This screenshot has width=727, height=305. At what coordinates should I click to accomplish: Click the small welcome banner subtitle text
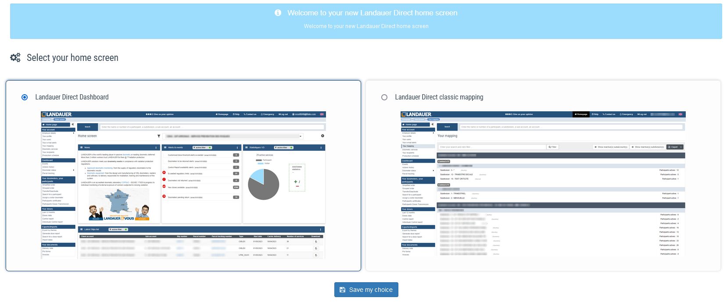pyautogui.click(x=366, y=26)
